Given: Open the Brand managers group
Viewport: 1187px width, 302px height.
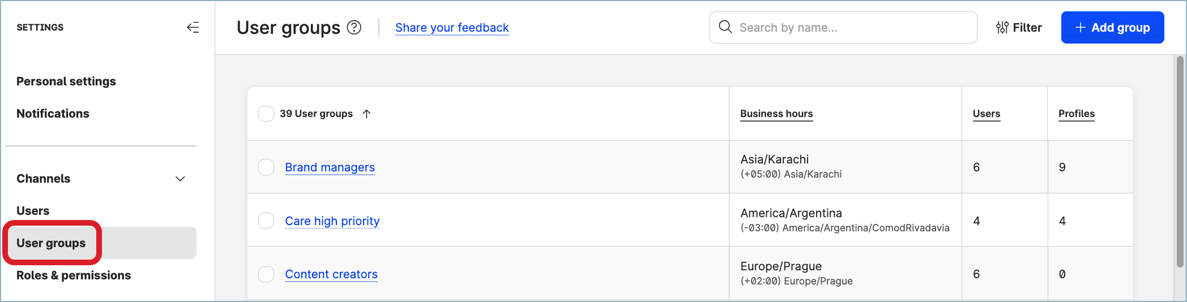Looking at the screenshot, I should (330, 167).
